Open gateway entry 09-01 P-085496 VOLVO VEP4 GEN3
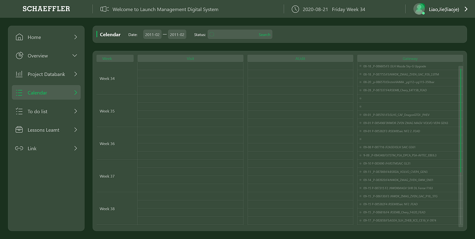This screenshot has height=239, width=475. [406, 123]
